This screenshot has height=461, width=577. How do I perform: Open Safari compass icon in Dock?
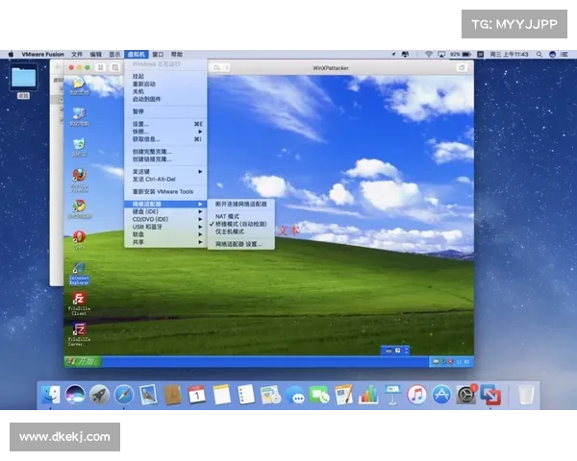tap(124, 395)
